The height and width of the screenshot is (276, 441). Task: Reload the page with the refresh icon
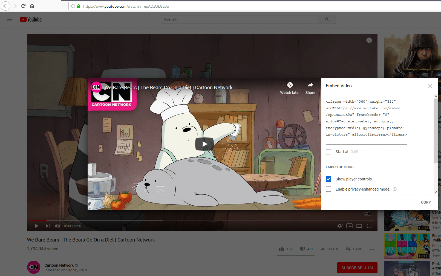(x=23, y=6)
